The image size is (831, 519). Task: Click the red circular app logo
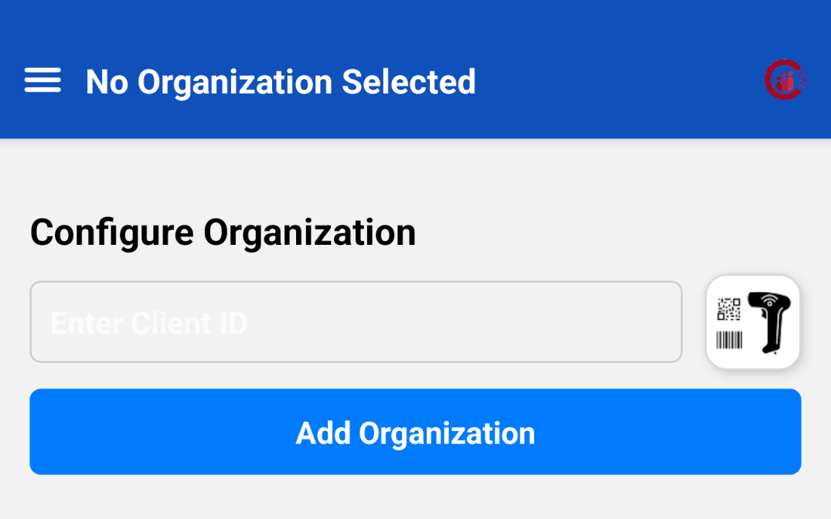point(785,80)
